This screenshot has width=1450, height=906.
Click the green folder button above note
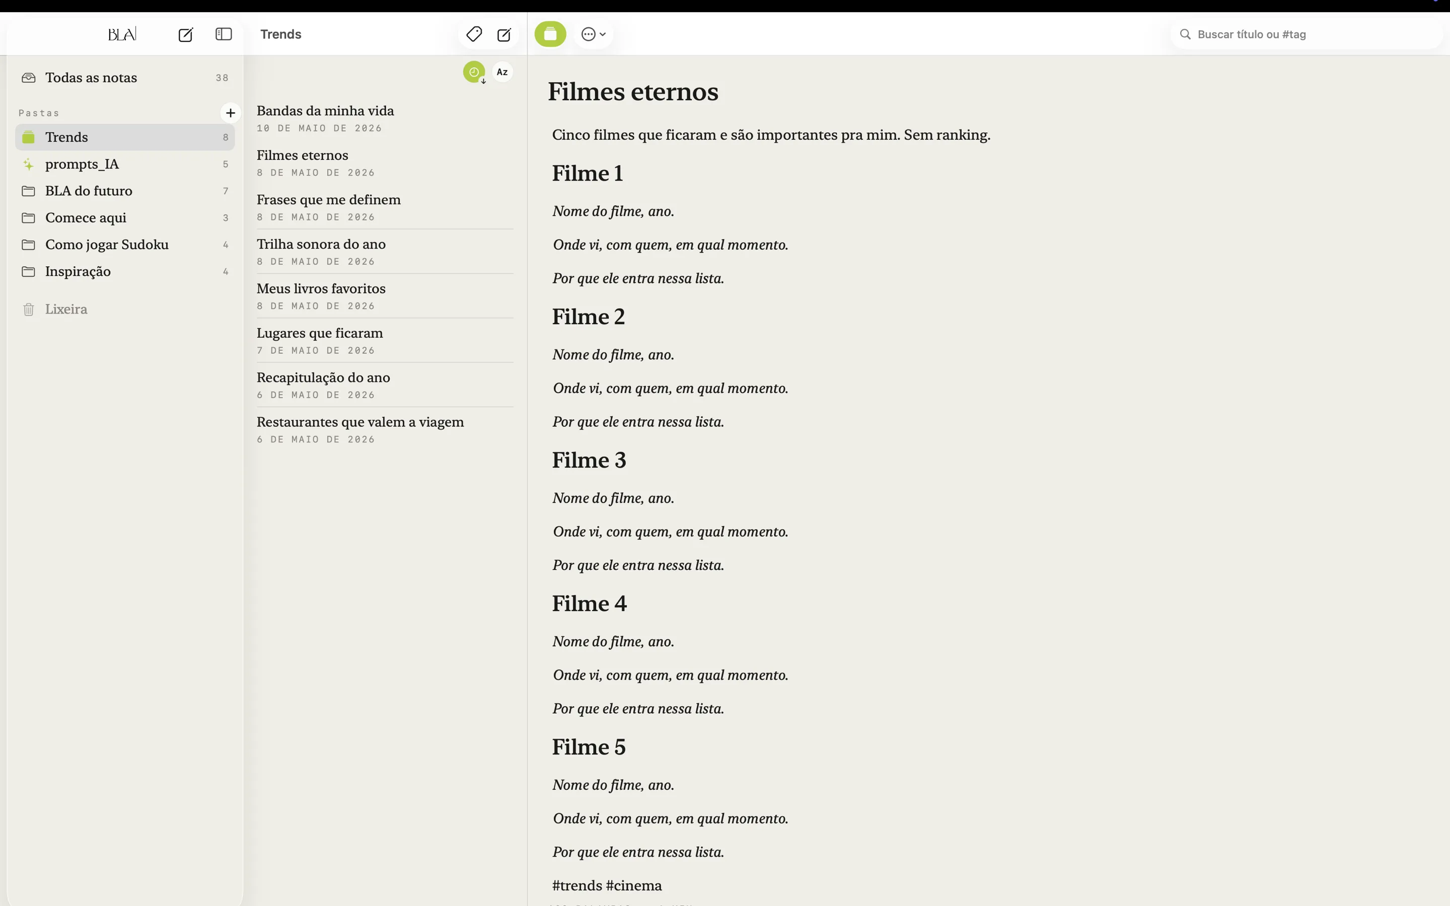550,34
